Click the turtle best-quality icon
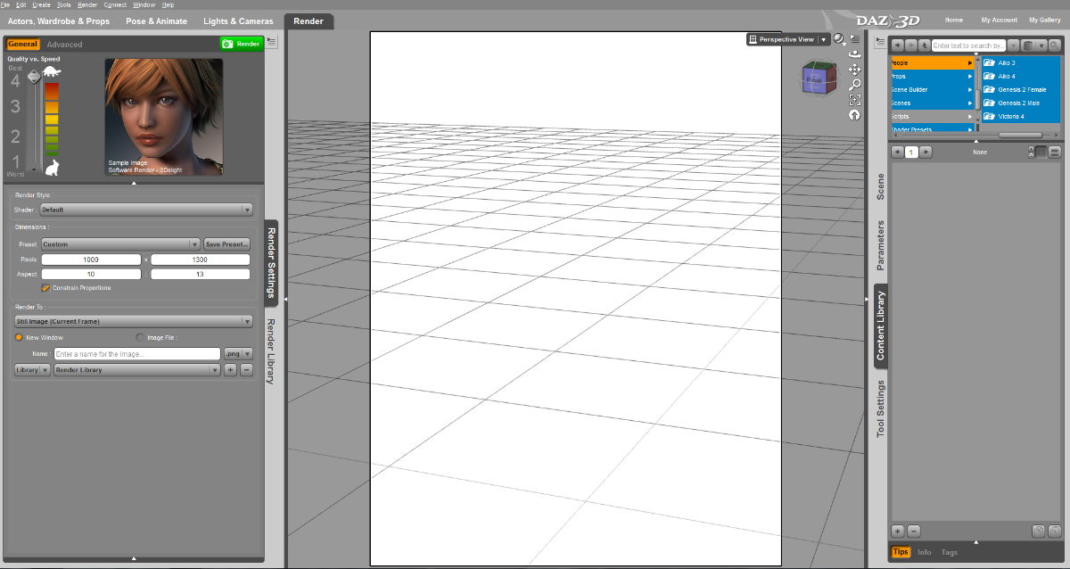This screenshot has width=1070, height=569. click(x=52, y=71)
